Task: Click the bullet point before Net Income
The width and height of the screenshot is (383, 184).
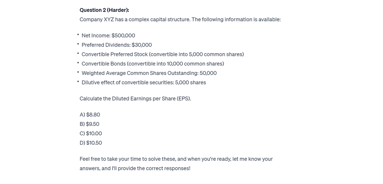Action: [78, 35]
